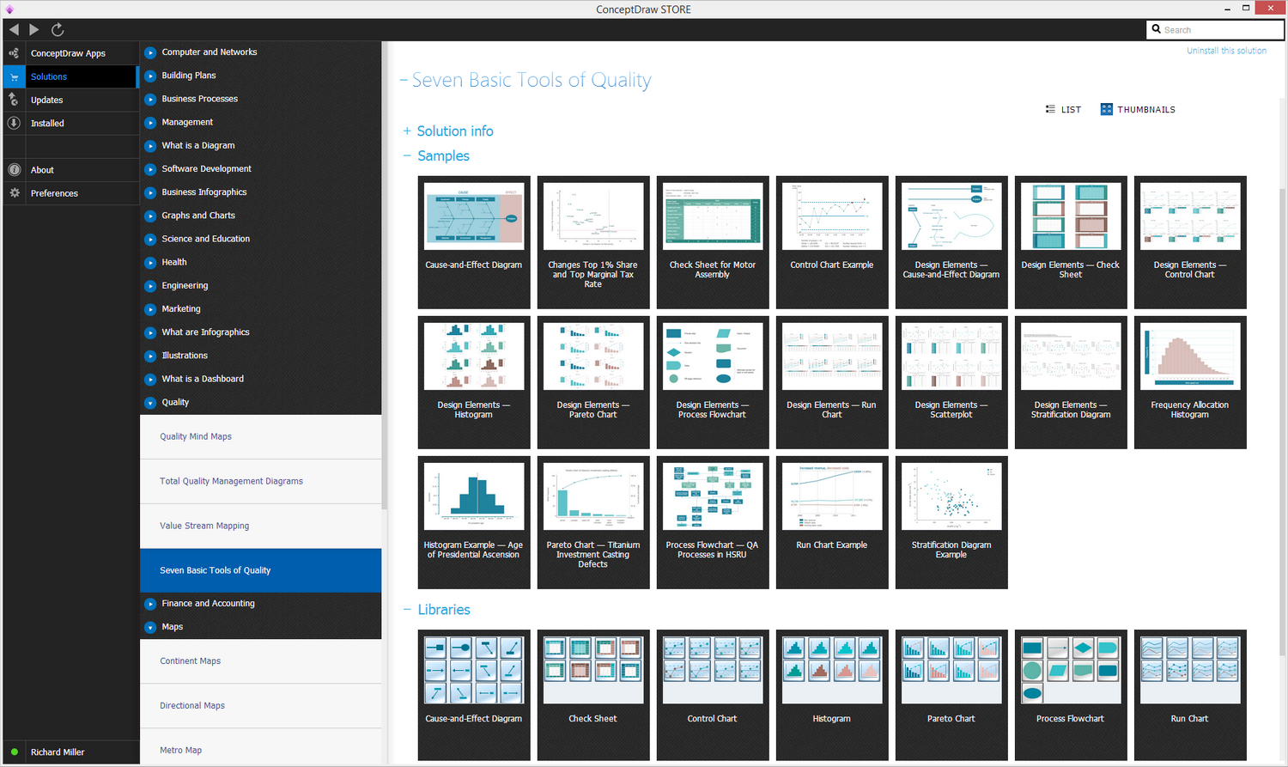Click the forward navigation arrow
This screenshot has width=1288, height=767.
pyautogui.click(x=34, y=29)
